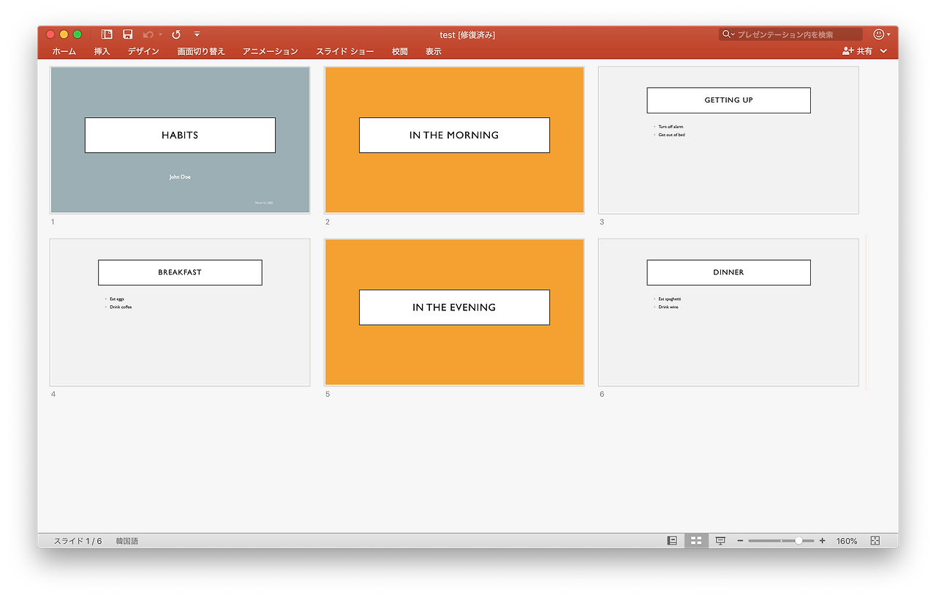The height and width of the screenshot is (598, 936).
Task: Open the magnifier search options dropdown
Action: click(728, 34)
